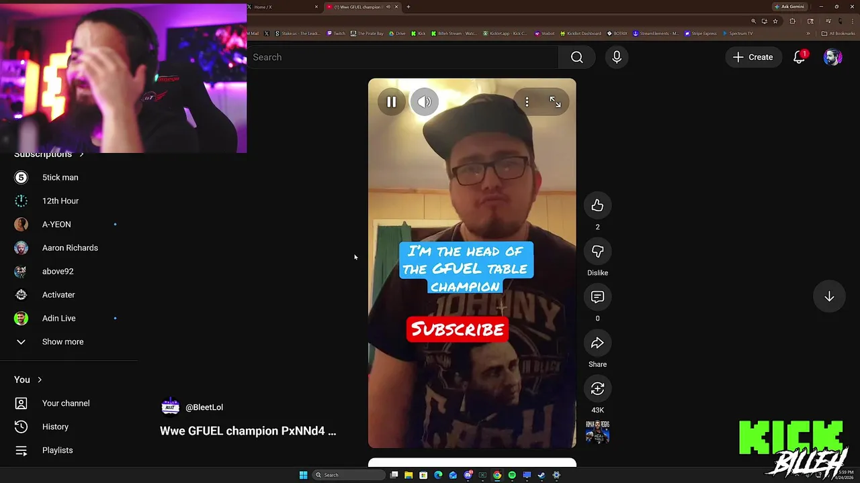Screen dimensions: 860x483
Task: Expand subscriptions with Show more
Action: tap(69, 341)
